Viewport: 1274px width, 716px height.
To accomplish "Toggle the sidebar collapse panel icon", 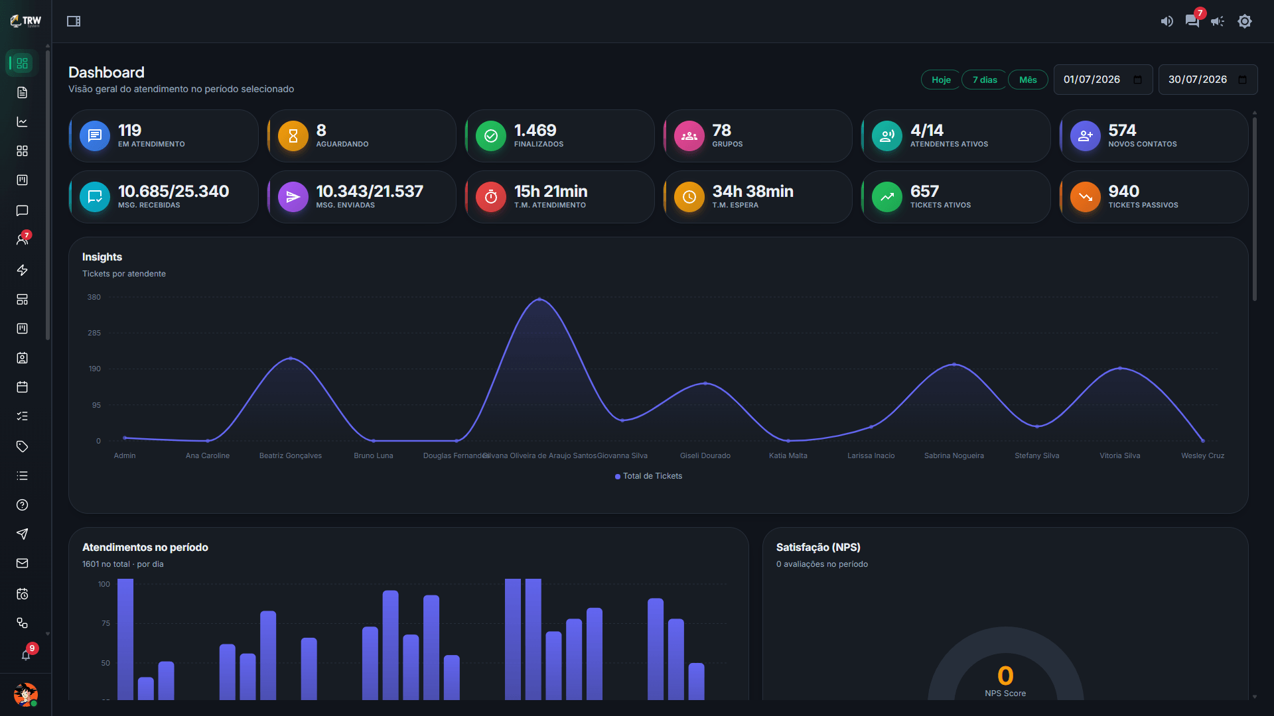I will click(x=74, y=21).
